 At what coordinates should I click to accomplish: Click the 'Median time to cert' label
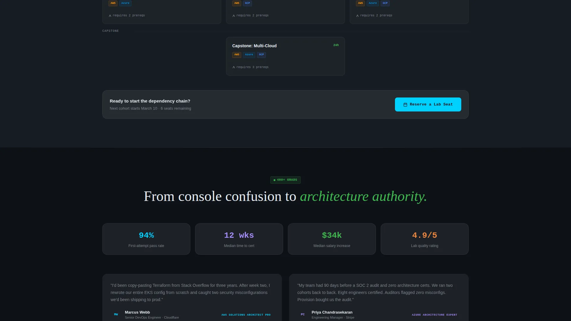[239, 246]
